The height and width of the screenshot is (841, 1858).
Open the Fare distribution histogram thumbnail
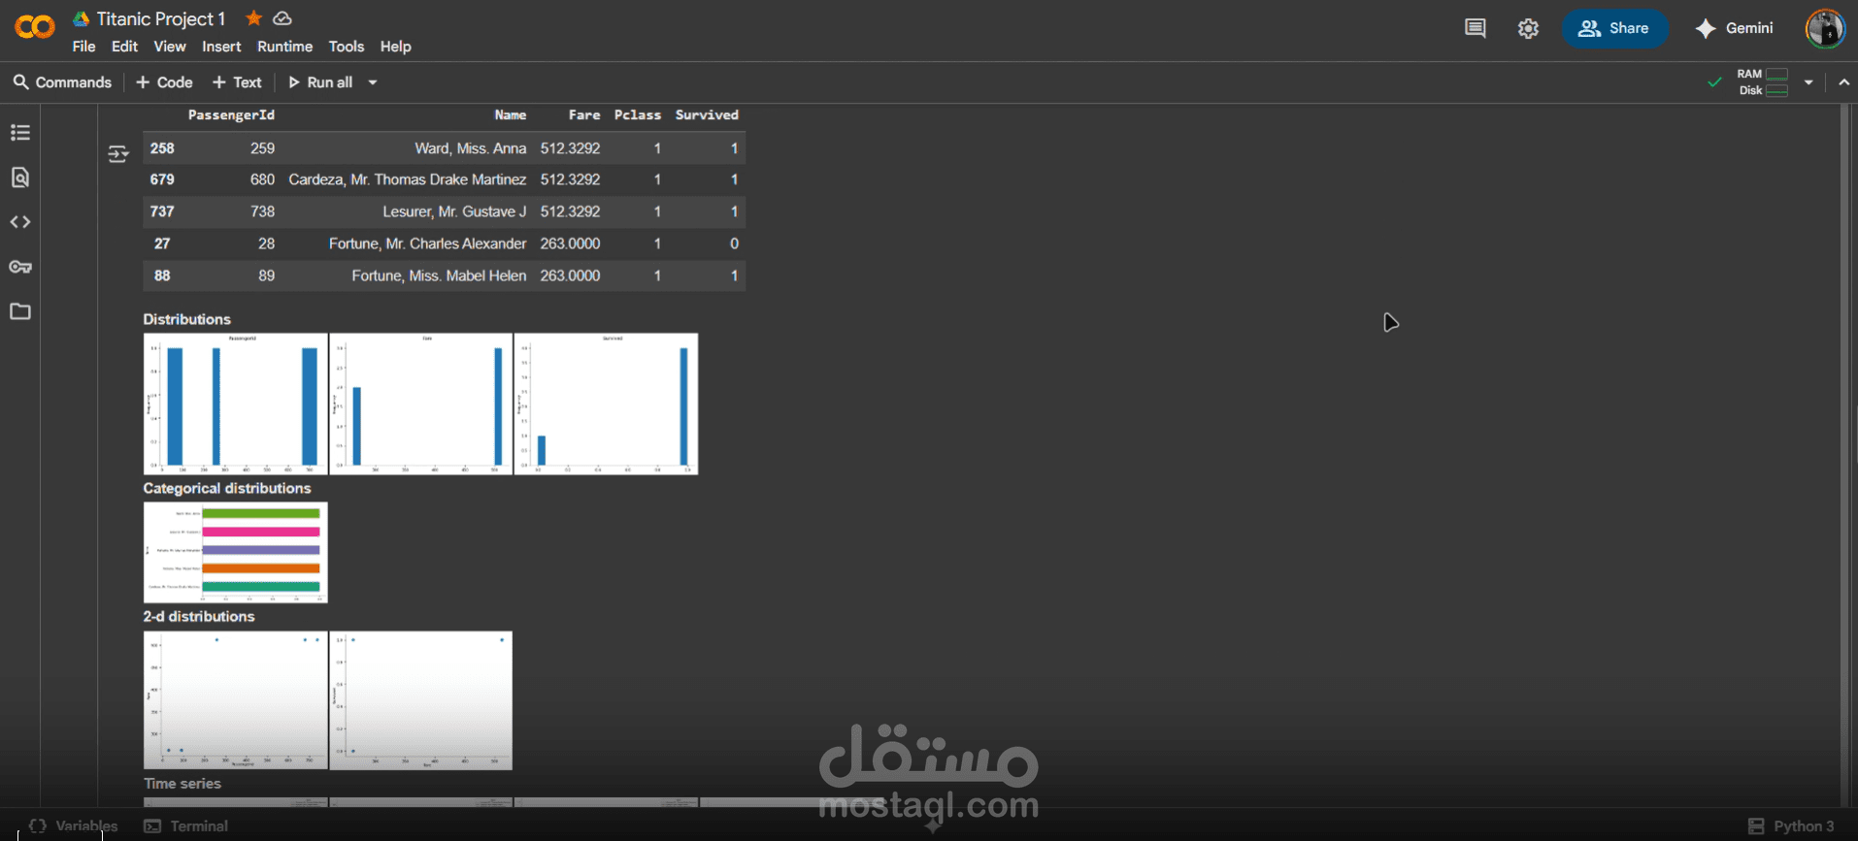pos(420,404)
